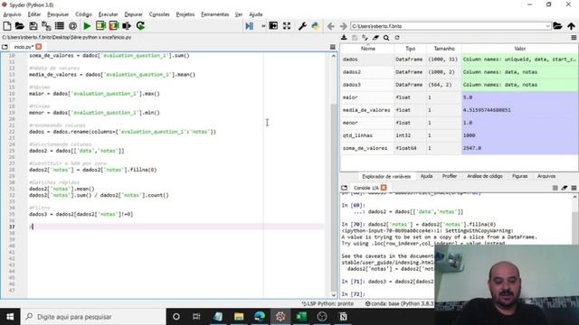The image size is (579, 325).
Task: Open the console pane options menu
Action: pos(574,188)
